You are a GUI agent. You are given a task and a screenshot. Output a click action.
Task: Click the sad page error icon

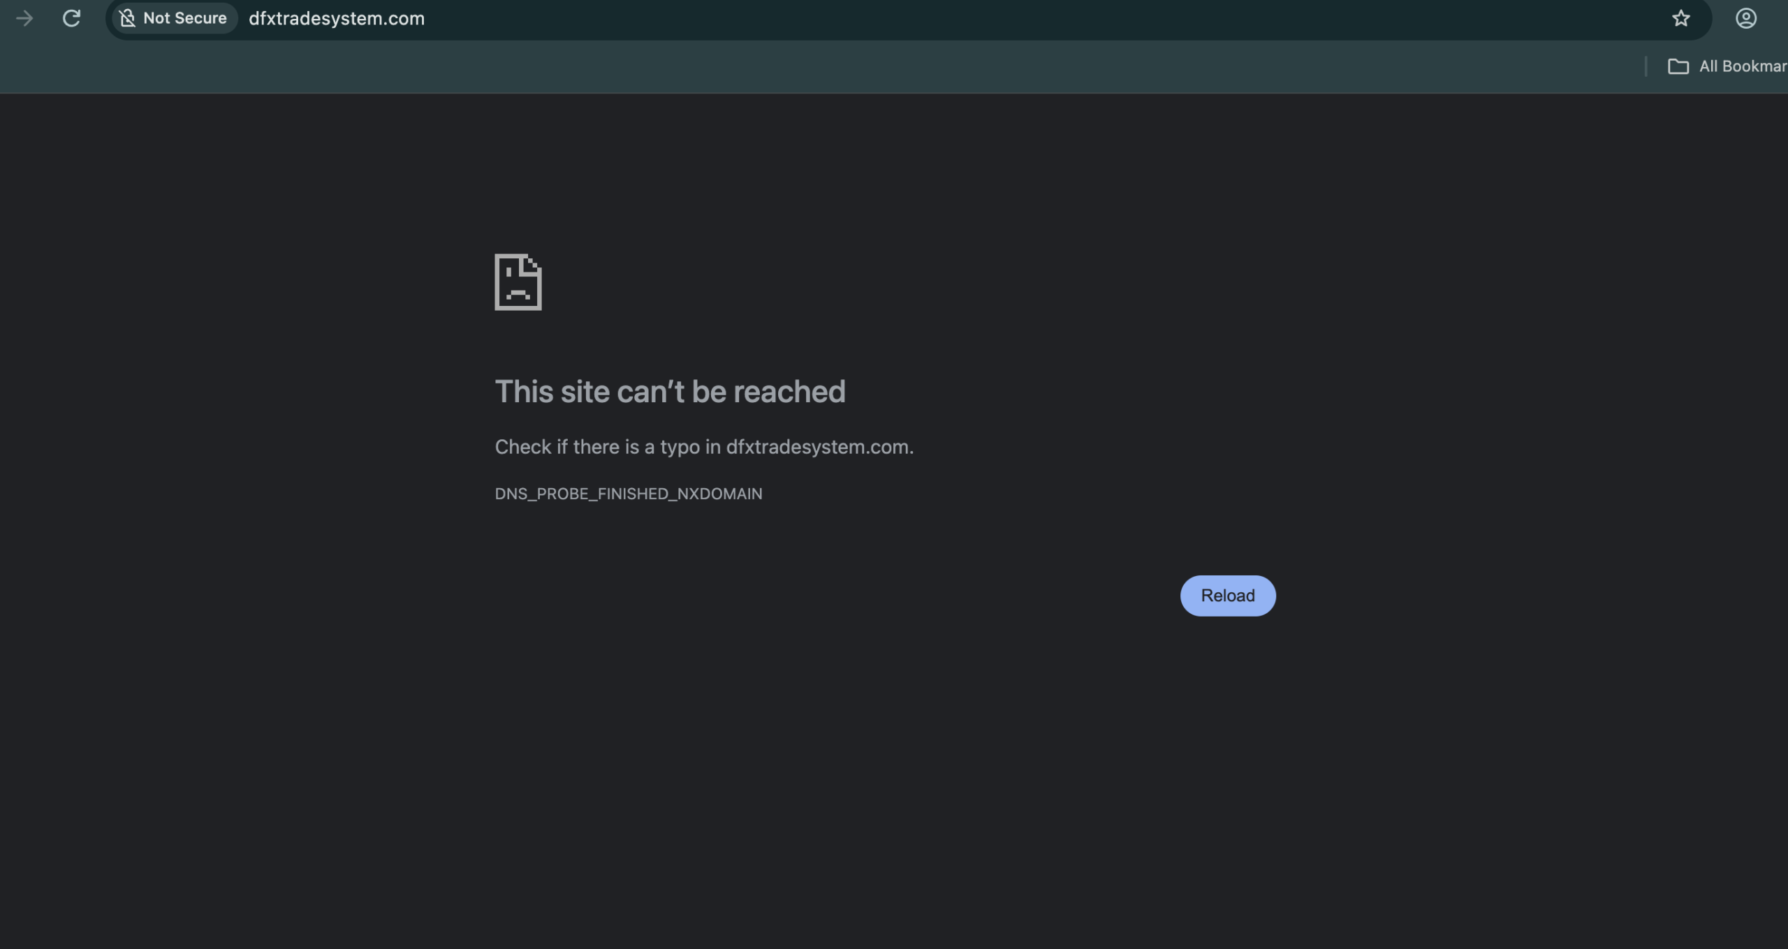pyautogui.click(x=518, y=282)
